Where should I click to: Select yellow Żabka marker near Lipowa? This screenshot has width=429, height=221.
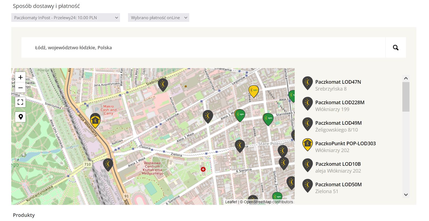point(254,91)
